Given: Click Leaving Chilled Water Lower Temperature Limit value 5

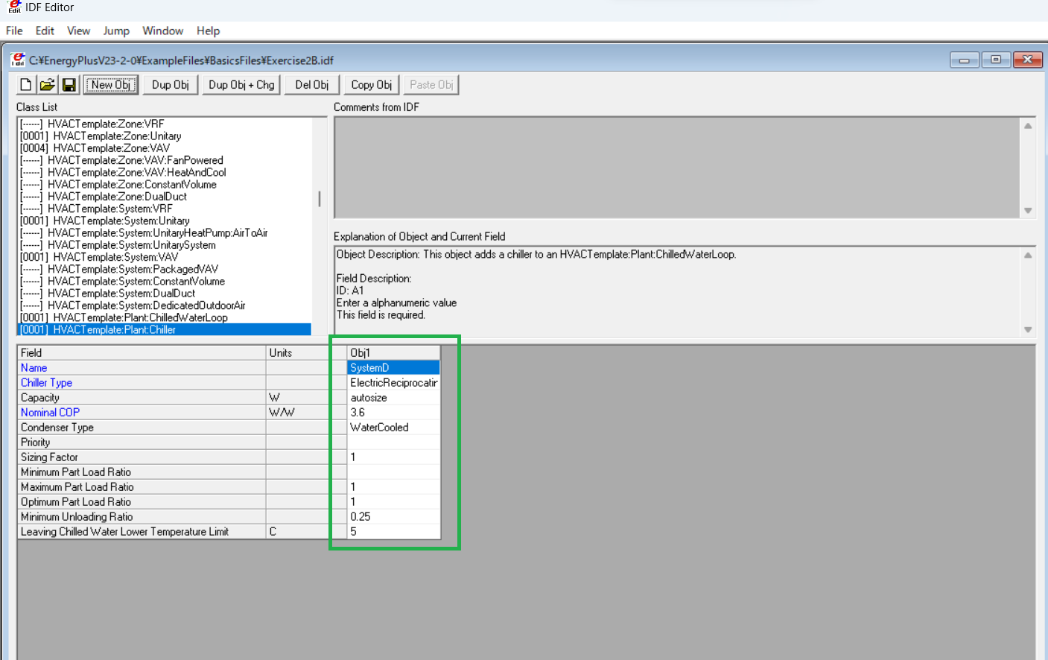Looking at the screenshot, I should [393, 531].
